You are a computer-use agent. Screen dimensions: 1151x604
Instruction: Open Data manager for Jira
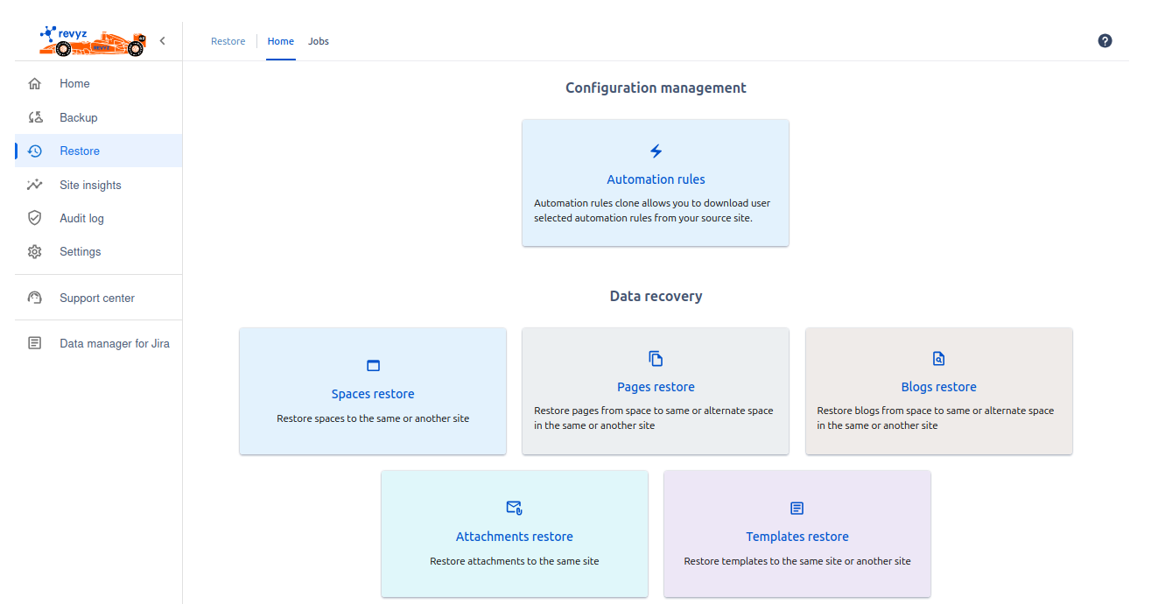115,343
